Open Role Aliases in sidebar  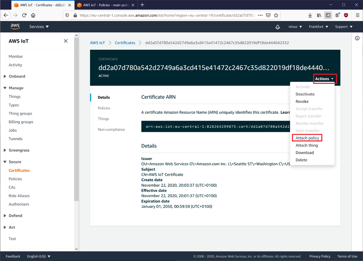tap(19, 195)
